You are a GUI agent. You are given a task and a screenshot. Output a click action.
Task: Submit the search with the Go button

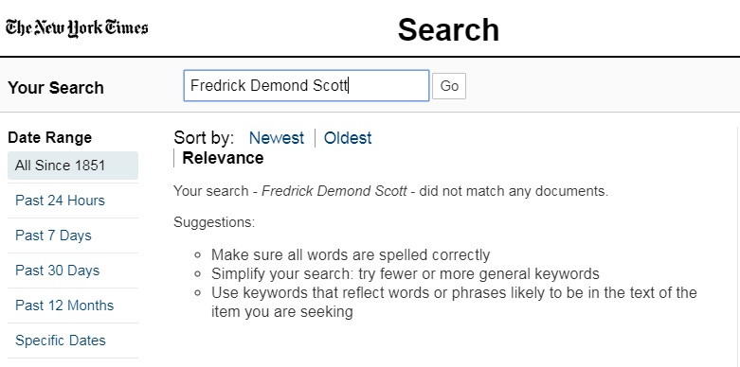coord(449,86)
